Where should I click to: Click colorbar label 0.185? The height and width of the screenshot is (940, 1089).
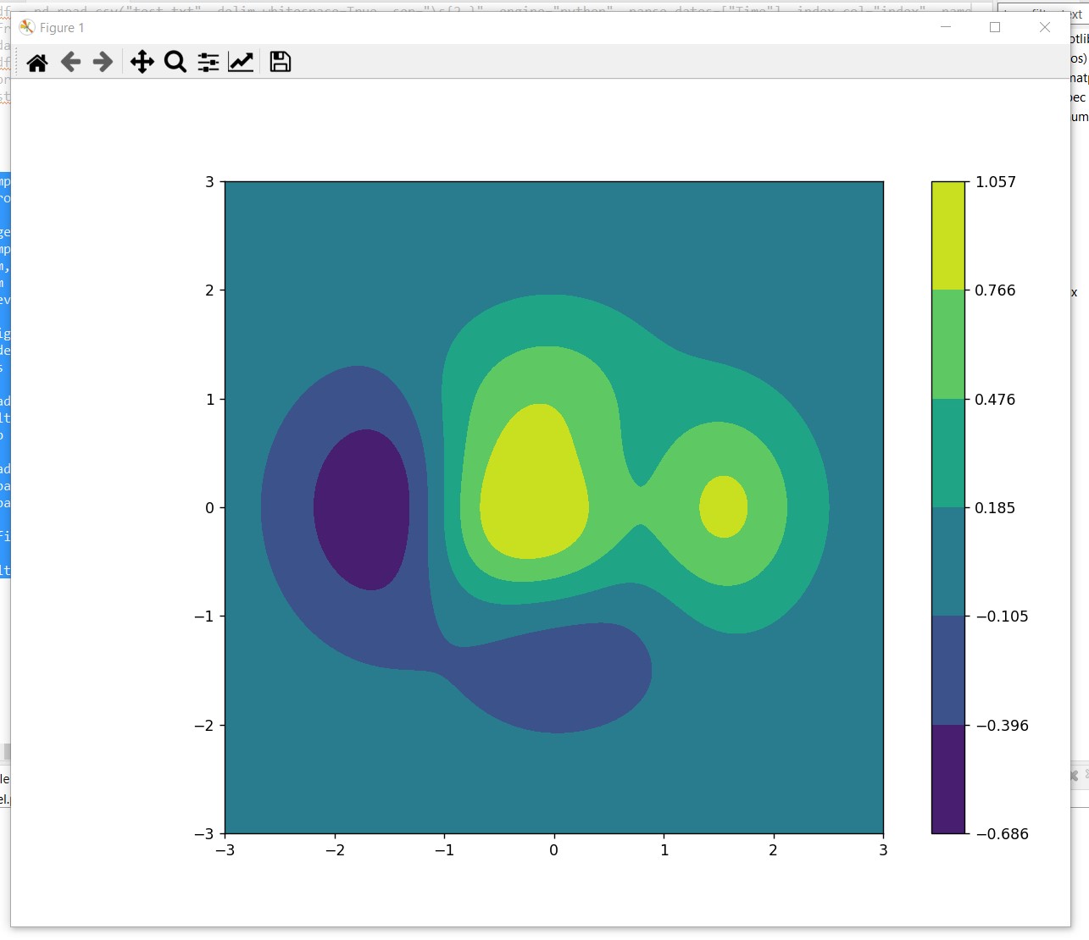(x=995, y=508)
